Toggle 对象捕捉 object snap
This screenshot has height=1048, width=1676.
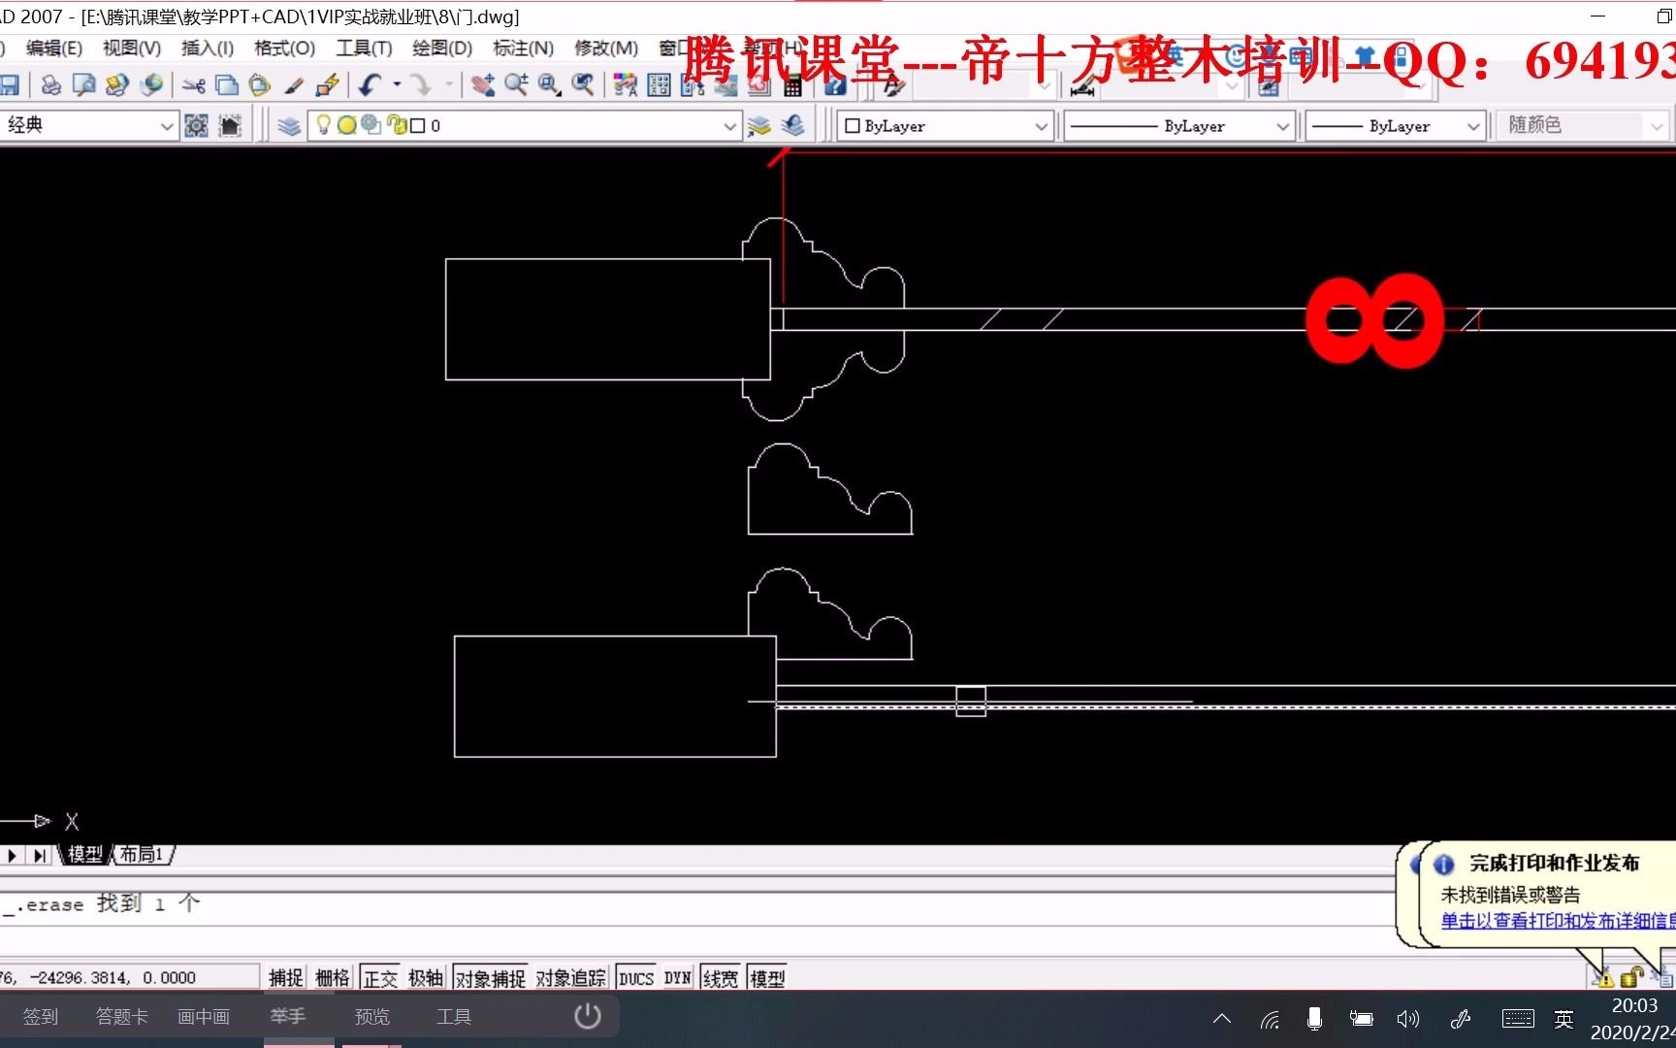(491, 977)
